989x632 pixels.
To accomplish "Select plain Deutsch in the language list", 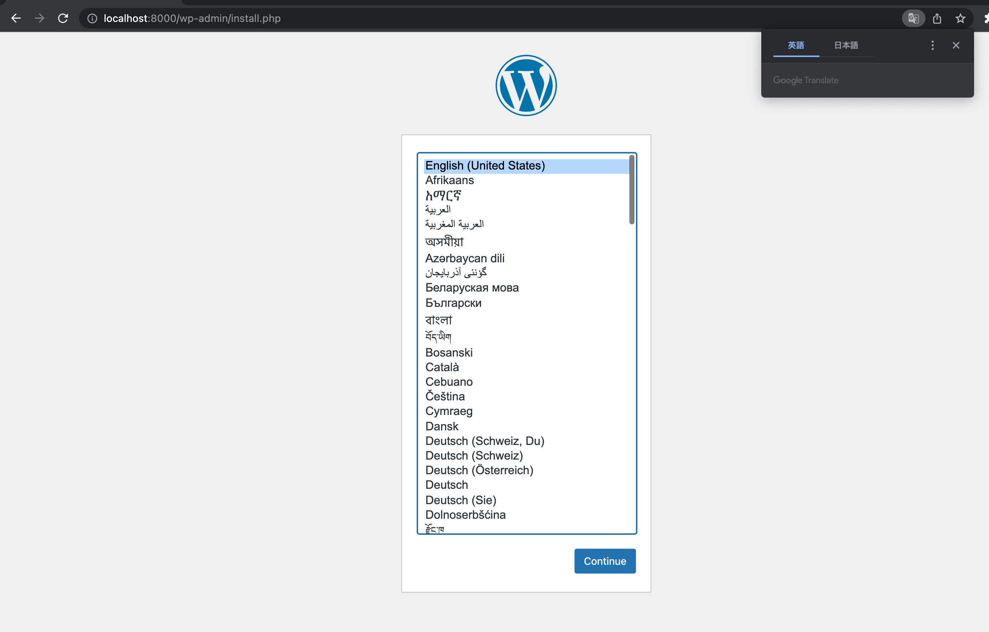I will [526, 485].
